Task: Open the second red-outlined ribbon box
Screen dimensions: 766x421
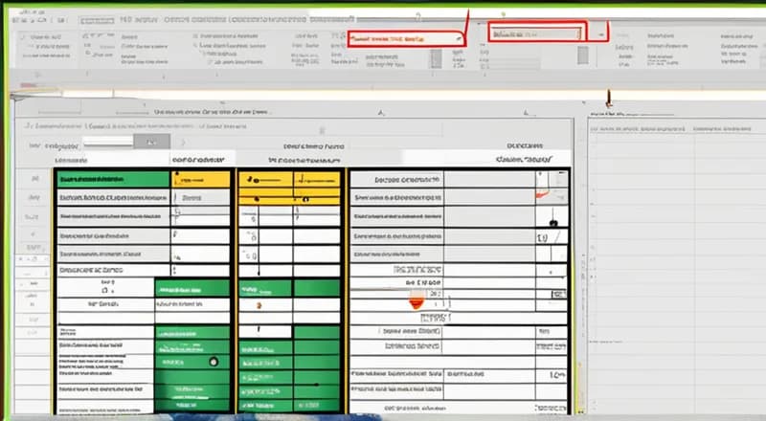Action: (535, 33)
